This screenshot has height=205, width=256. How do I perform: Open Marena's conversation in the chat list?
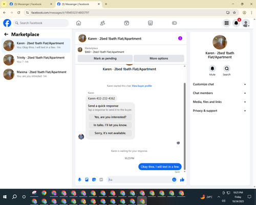[x=36, y=74]
